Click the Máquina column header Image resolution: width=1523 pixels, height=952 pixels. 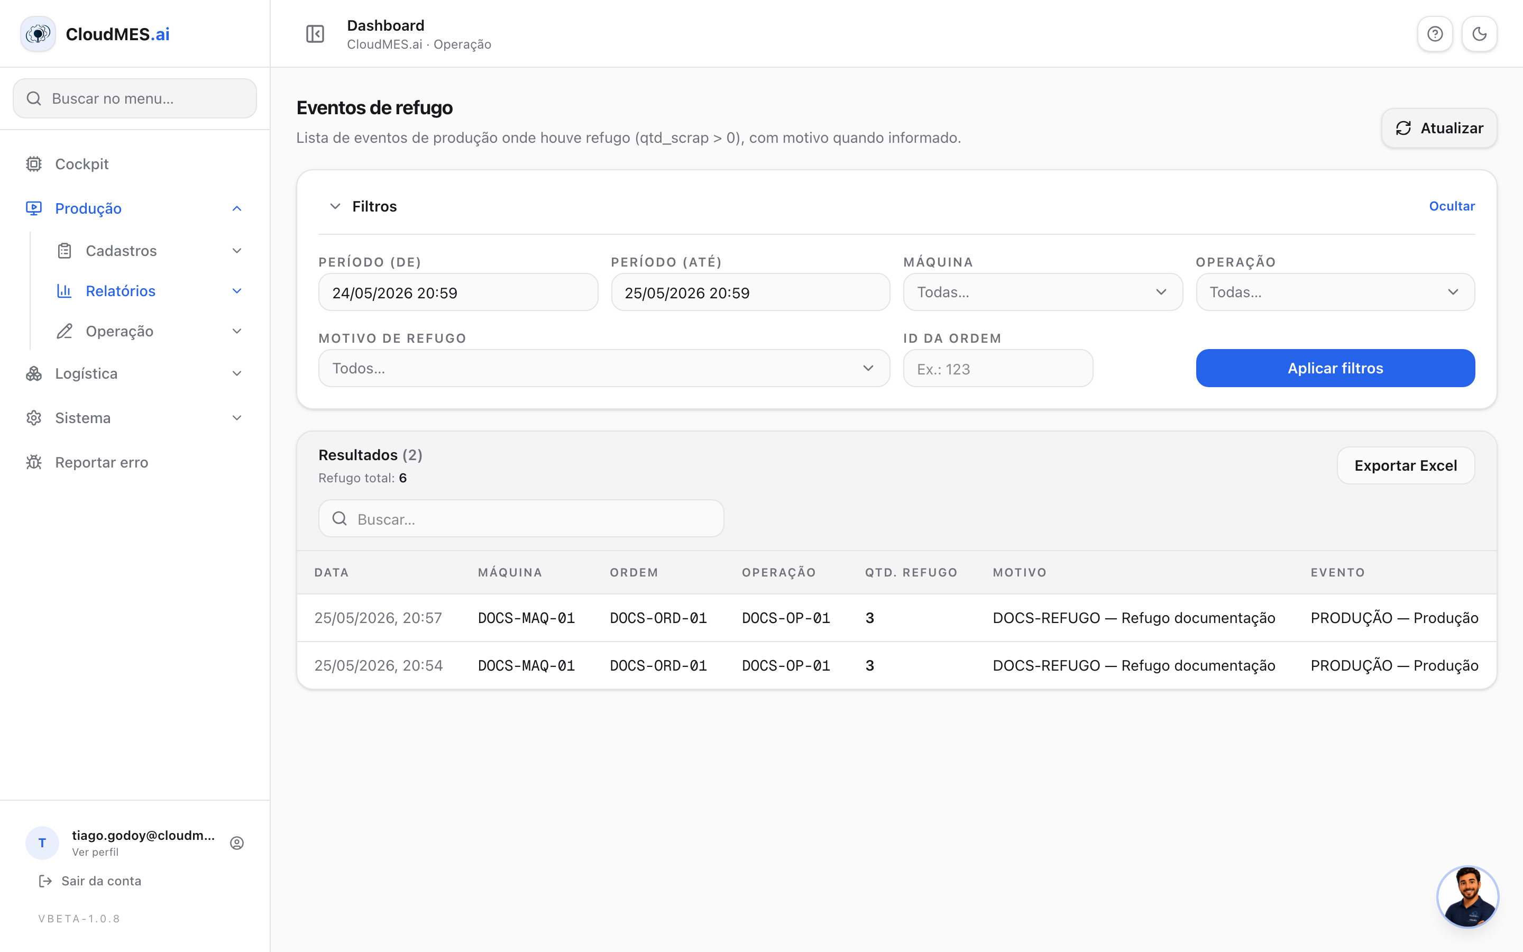click(510, 572)
